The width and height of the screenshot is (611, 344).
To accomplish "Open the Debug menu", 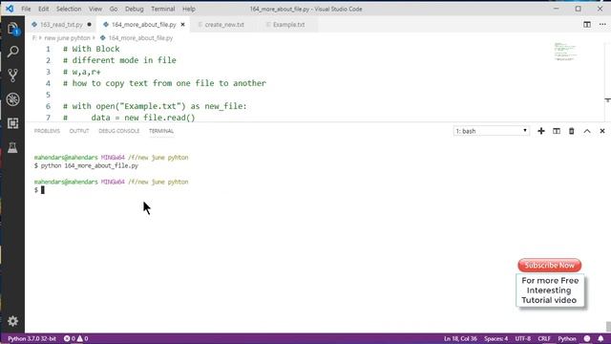I will click(134, 9).
